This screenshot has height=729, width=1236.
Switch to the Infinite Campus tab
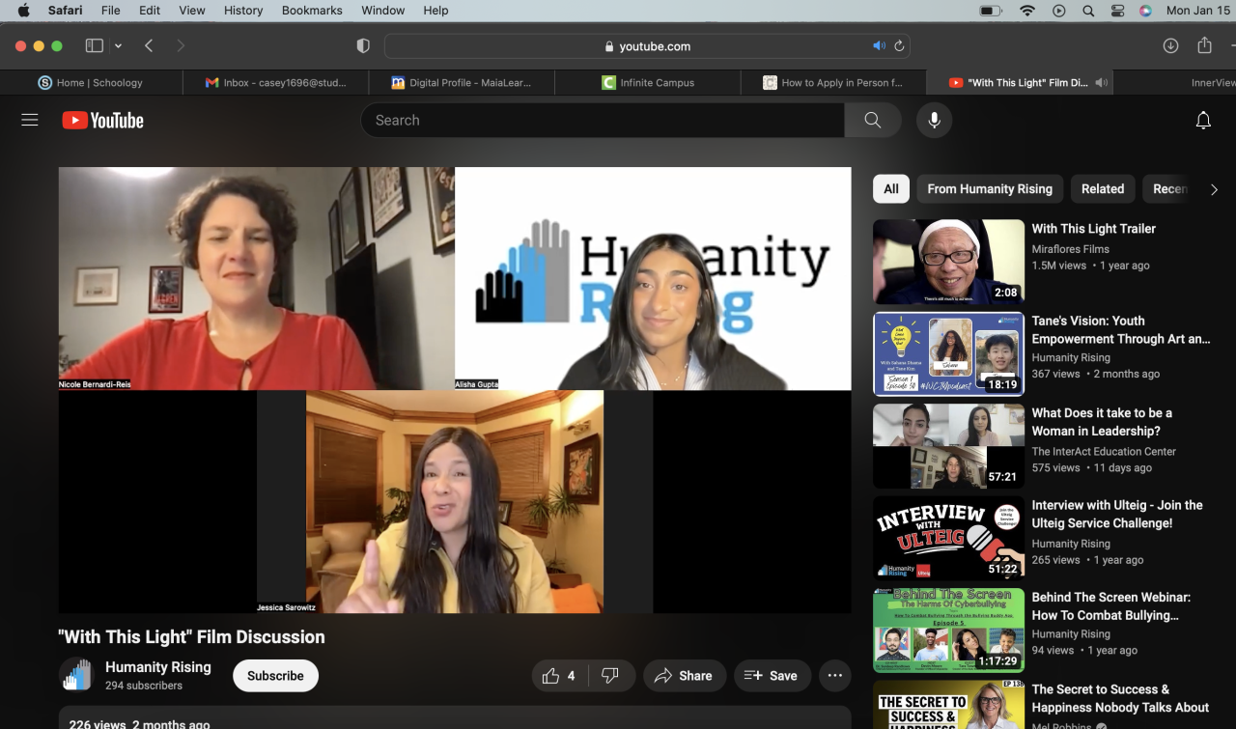coord(648,83)
